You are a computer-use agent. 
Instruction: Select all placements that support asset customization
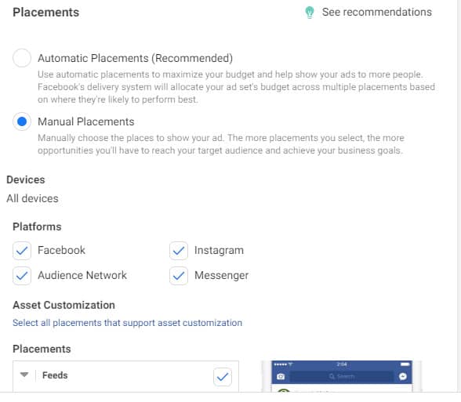pyautogui.click(x=127, y=323)
